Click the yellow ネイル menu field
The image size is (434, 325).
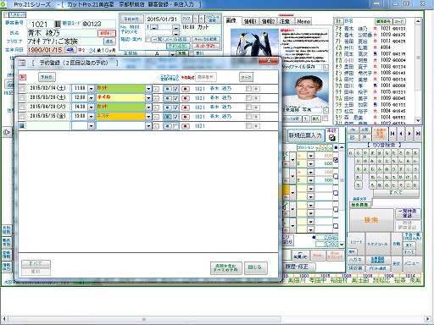120,98
